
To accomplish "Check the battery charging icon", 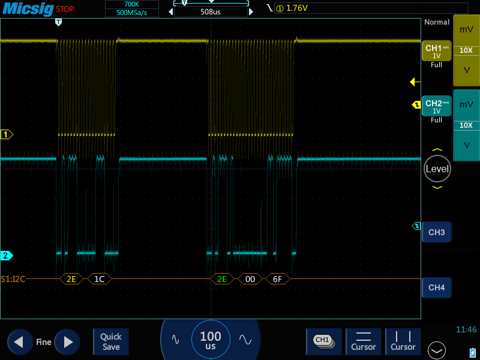I will [473, 352].
